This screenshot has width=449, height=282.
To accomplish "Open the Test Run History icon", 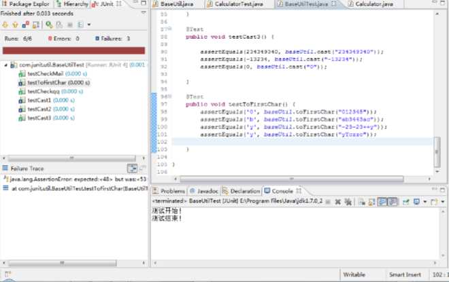I will [80, 25].
